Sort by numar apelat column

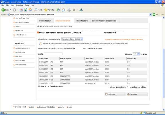[x=72, y=58]
